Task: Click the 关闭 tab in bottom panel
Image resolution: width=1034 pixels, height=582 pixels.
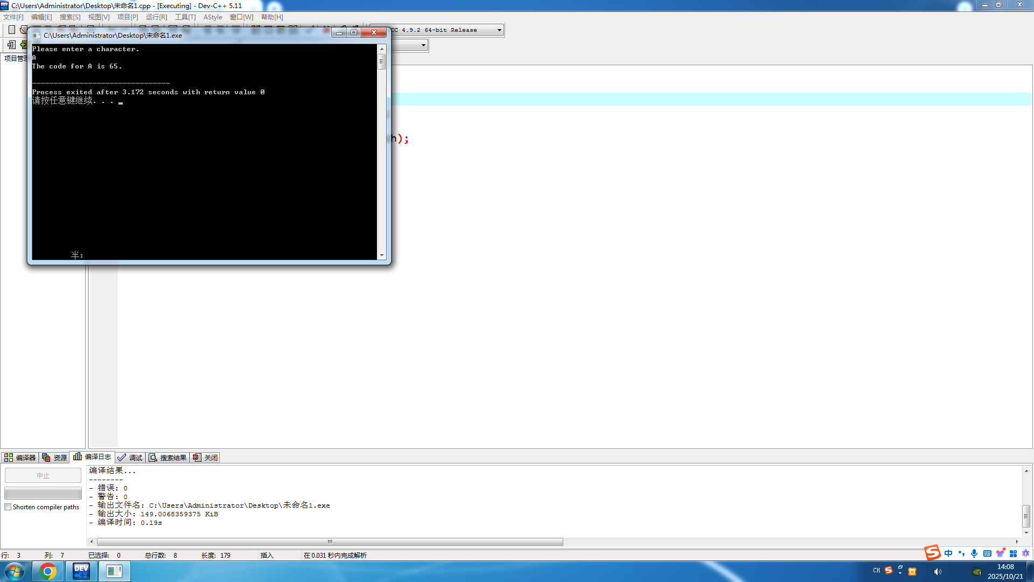Action: (x=206, y=458)
